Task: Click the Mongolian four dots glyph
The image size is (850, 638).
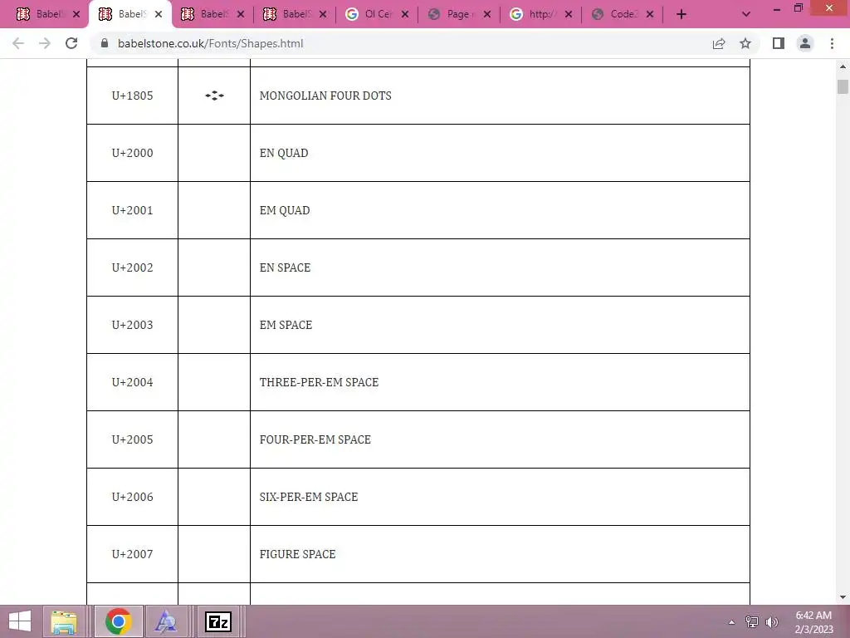Action: click(214, 96)
